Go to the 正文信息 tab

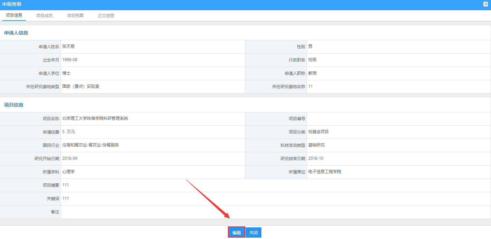tap(106, 15)
